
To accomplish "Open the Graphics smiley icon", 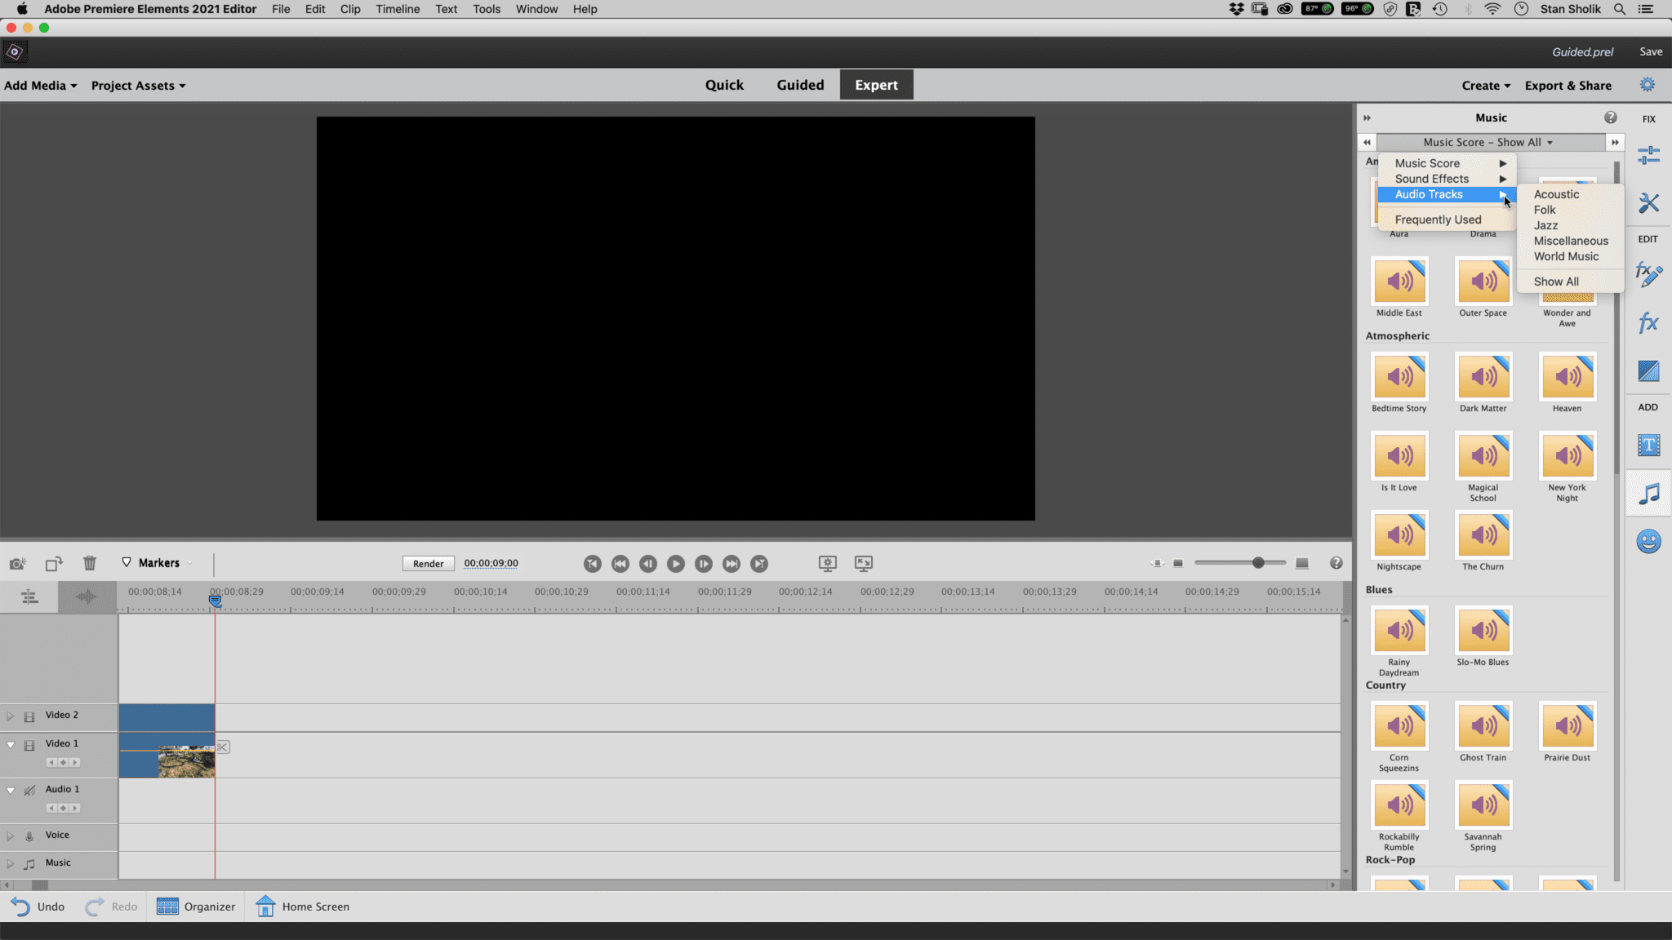I will pos(1648,541).
